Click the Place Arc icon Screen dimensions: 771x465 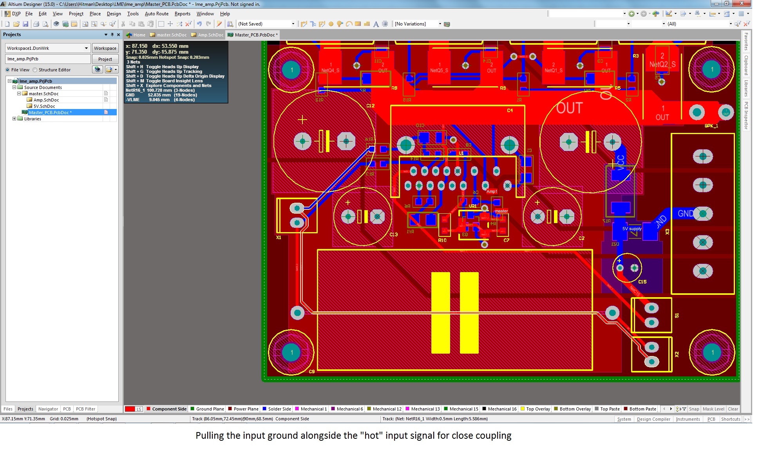point(349,24)
